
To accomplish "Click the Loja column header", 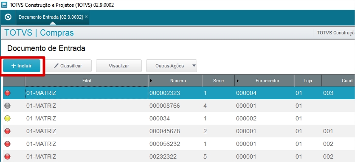I will coord(308,81).
